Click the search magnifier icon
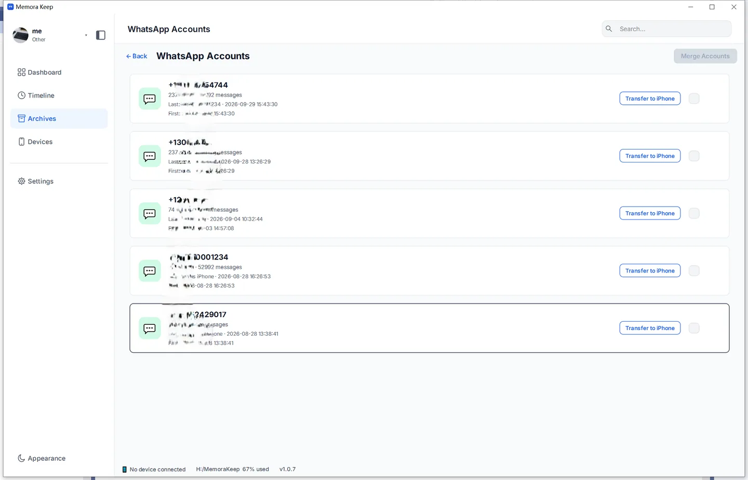 (x=609, y=29)
